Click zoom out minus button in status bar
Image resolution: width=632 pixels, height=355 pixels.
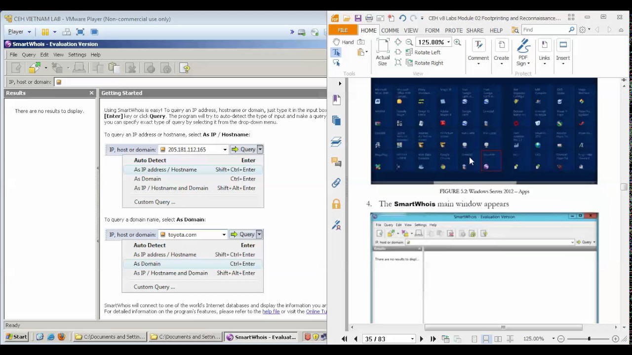click(x=561, y=339)
